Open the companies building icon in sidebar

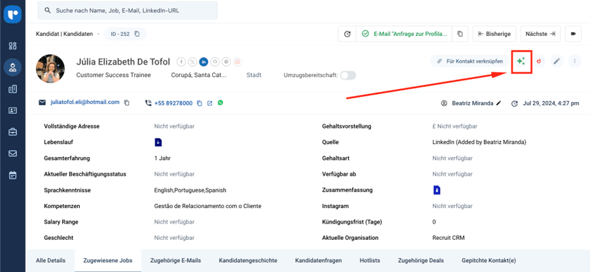[13, 89]
